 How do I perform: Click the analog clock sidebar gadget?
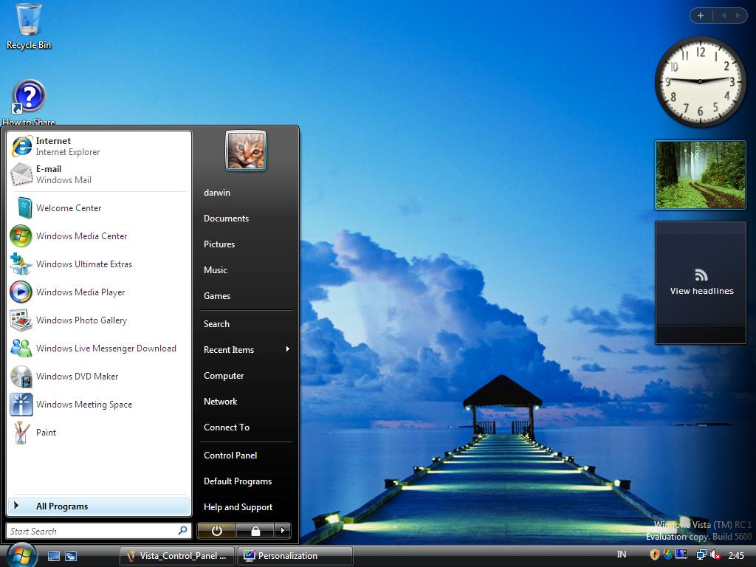click(700, 81)
